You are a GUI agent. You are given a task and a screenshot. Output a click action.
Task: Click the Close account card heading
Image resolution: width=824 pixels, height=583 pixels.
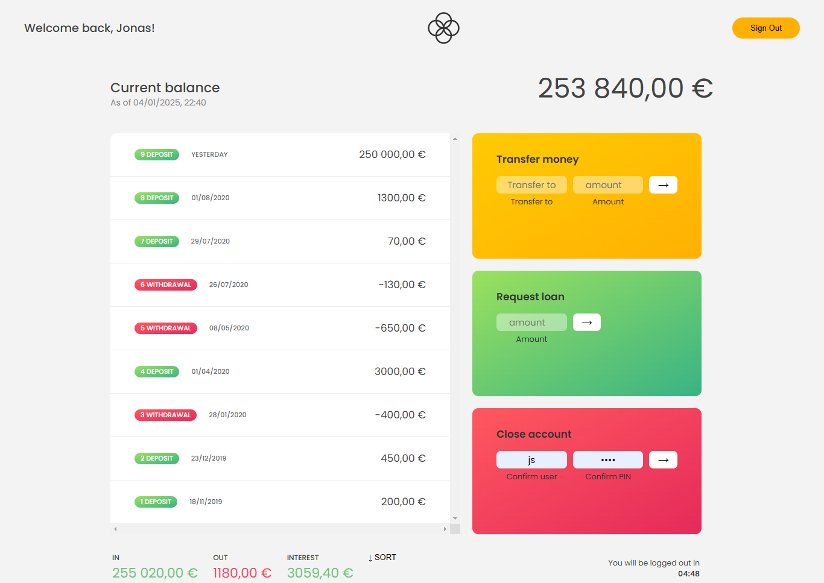(x=534, y=434)
